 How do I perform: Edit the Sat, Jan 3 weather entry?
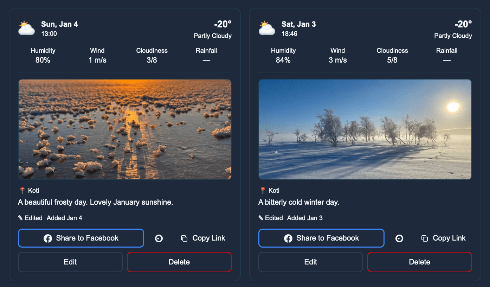(x=311, y=262)
